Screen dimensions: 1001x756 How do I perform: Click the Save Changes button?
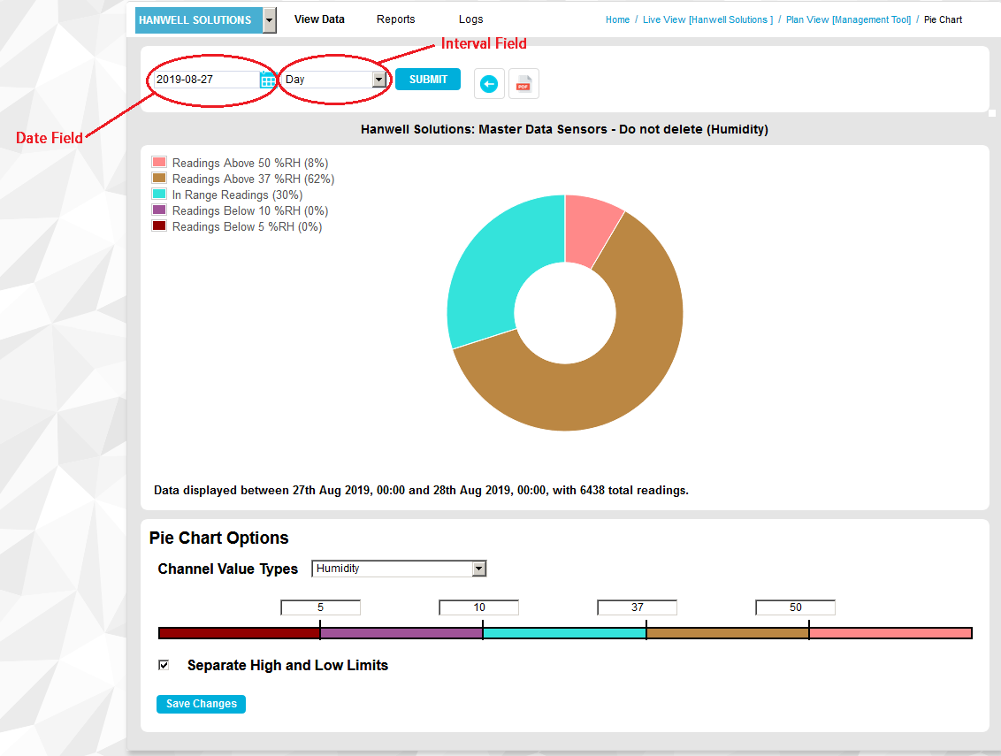tap(201, 704)
